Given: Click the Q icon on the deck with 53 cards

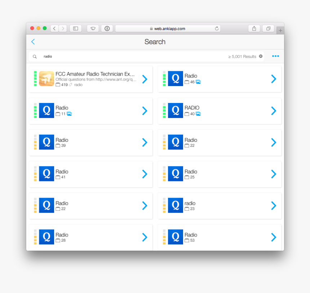Looking at the screenshot, I should coord(175,237).
